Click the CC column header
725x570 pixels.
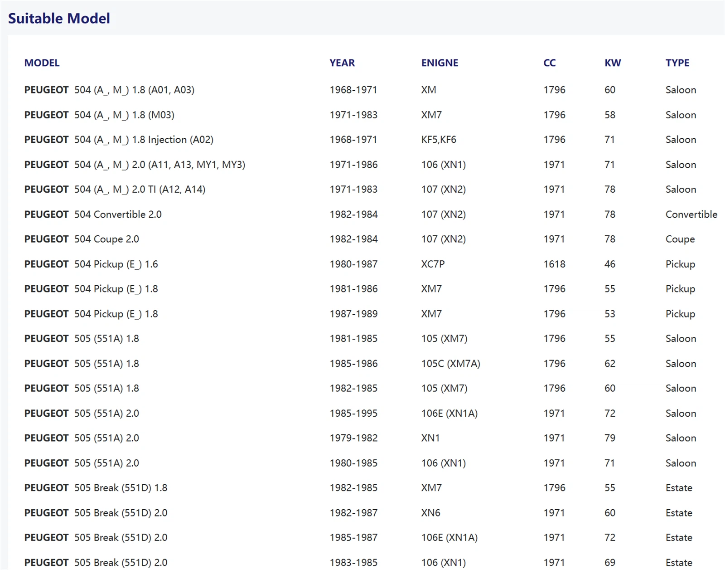point(549,63)
